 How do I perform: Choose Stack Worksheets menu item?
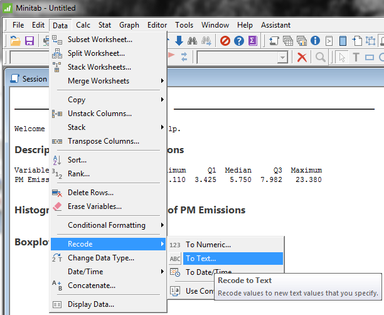tap(108, 67)
